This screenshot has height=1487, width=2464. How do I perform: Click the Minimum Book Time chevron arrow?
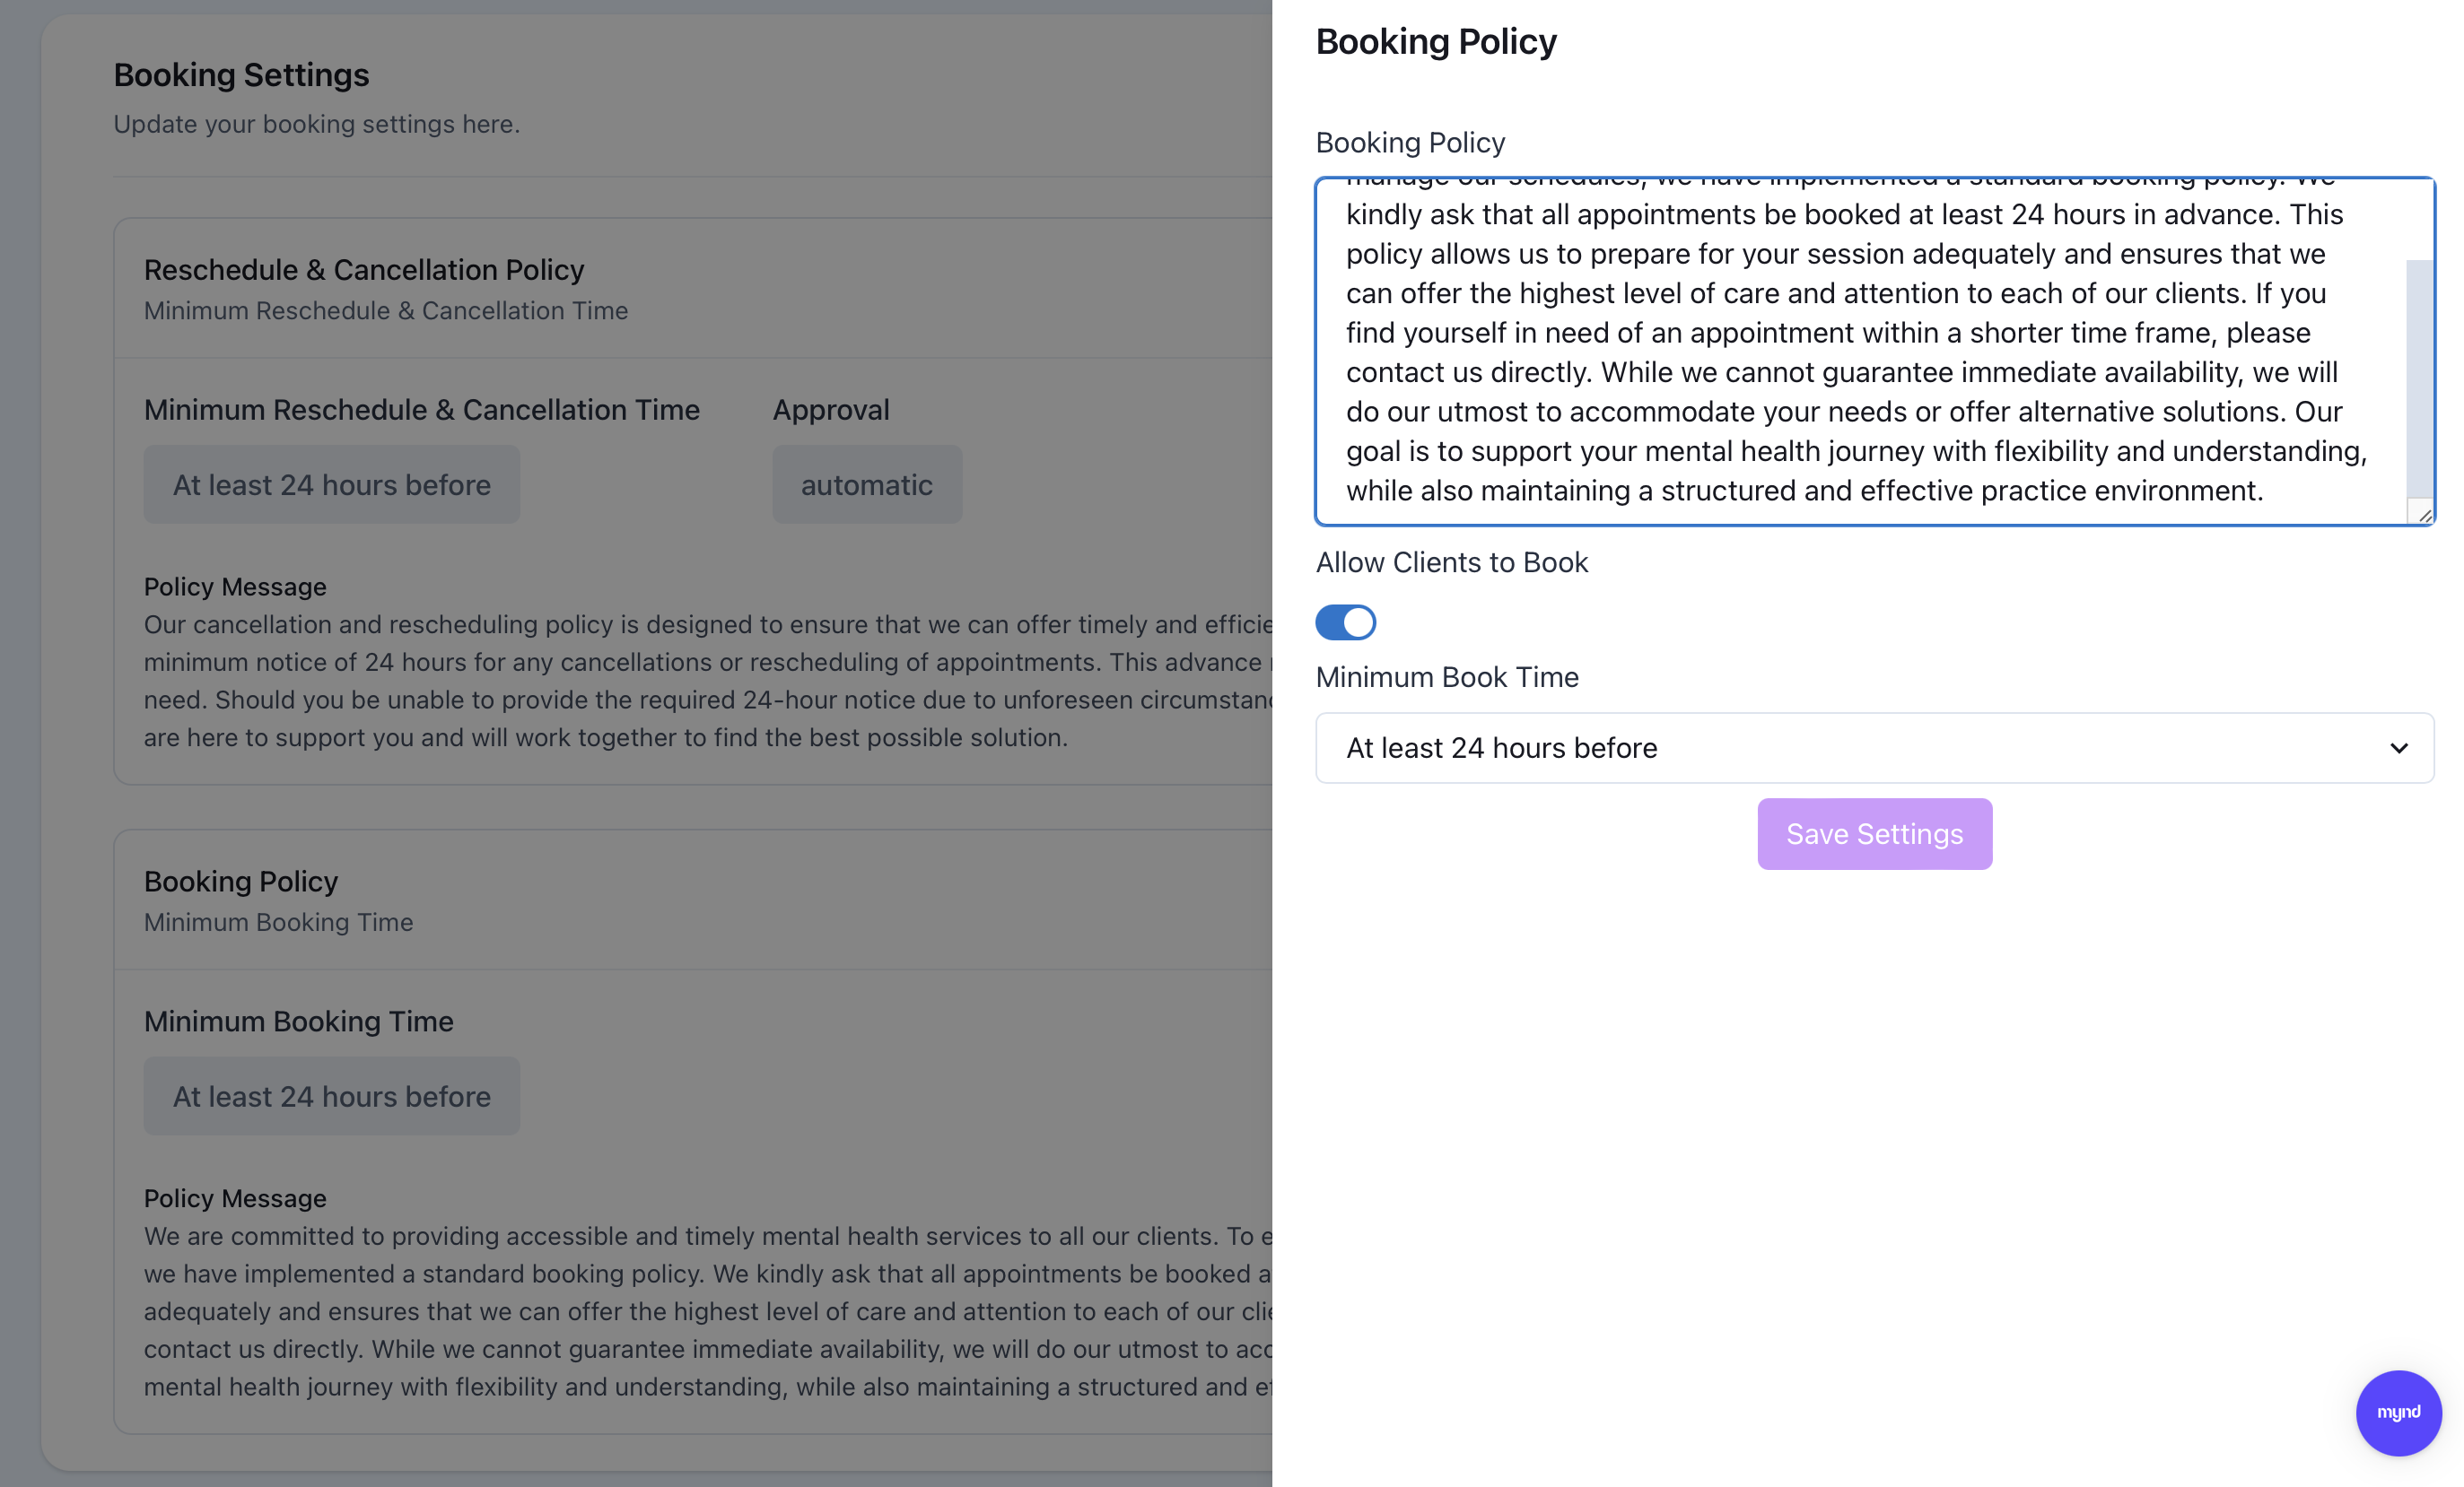2398,747
